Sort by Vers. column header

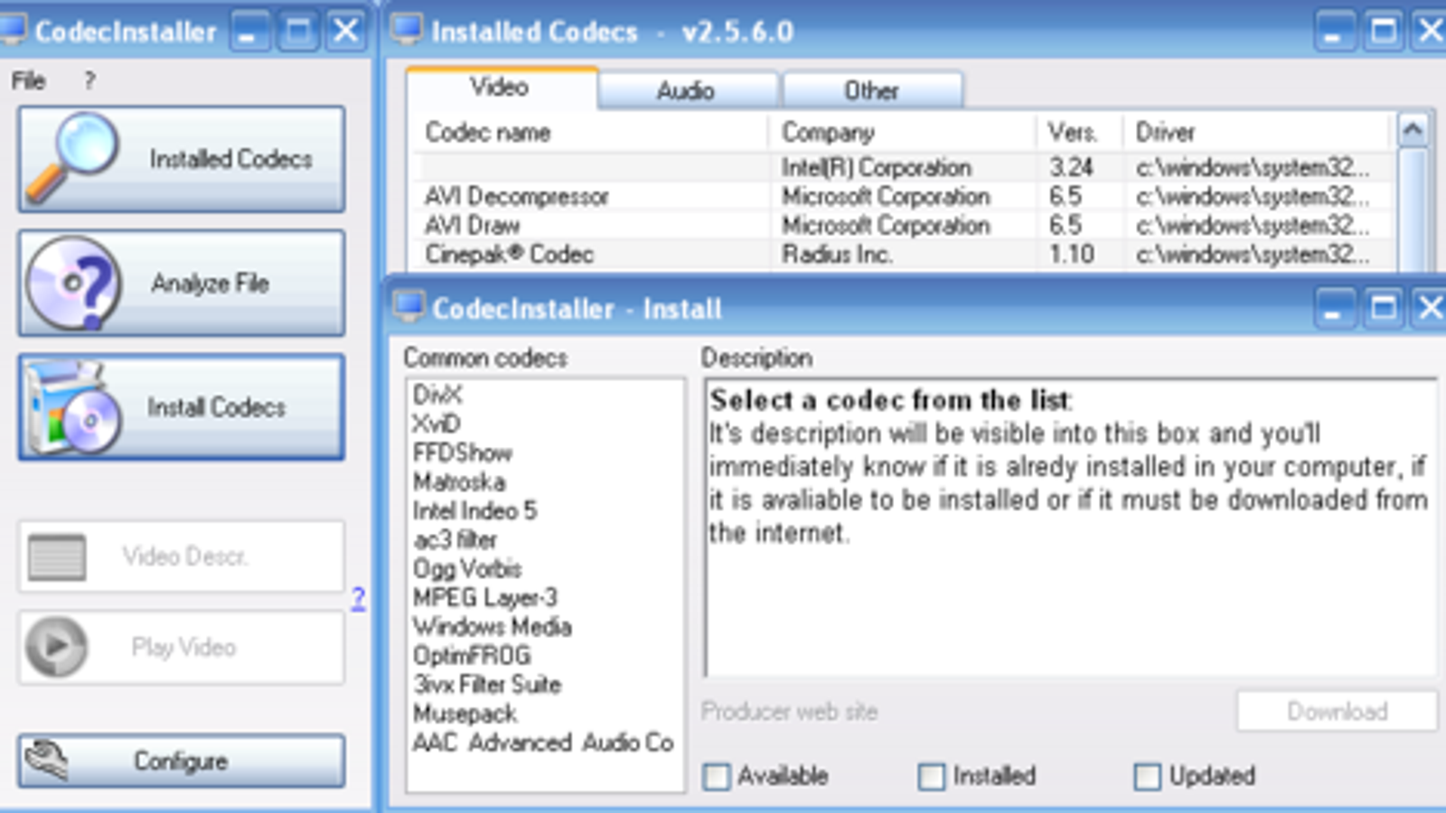click(1079, 133)
